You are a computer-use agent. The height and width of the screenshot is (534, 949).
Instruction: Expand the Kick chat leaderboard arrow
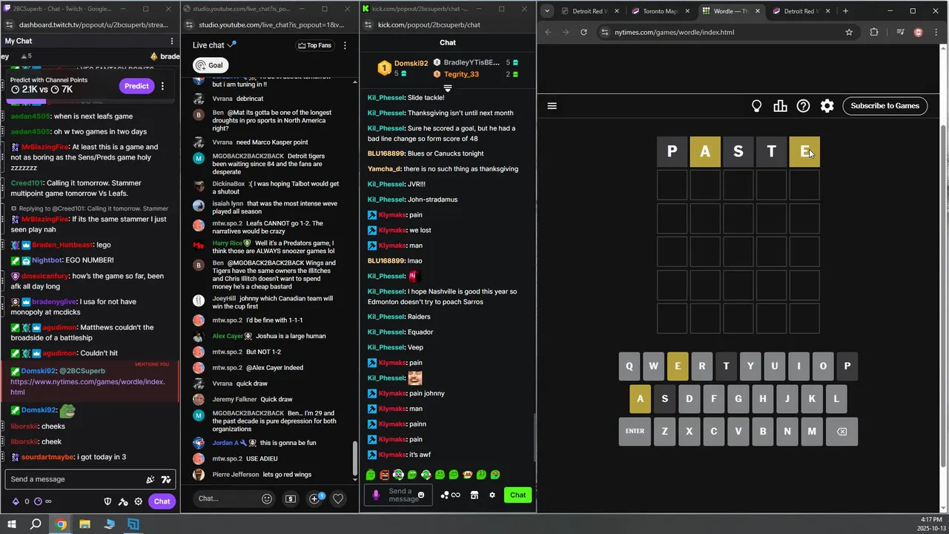(448, 88)
